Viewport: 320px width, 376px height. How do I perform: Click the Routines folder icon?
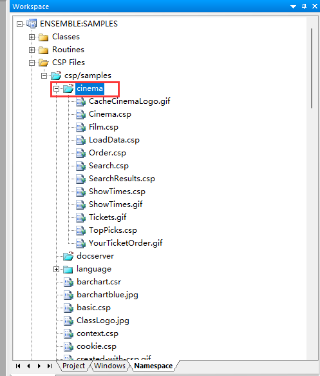(44, 50)
